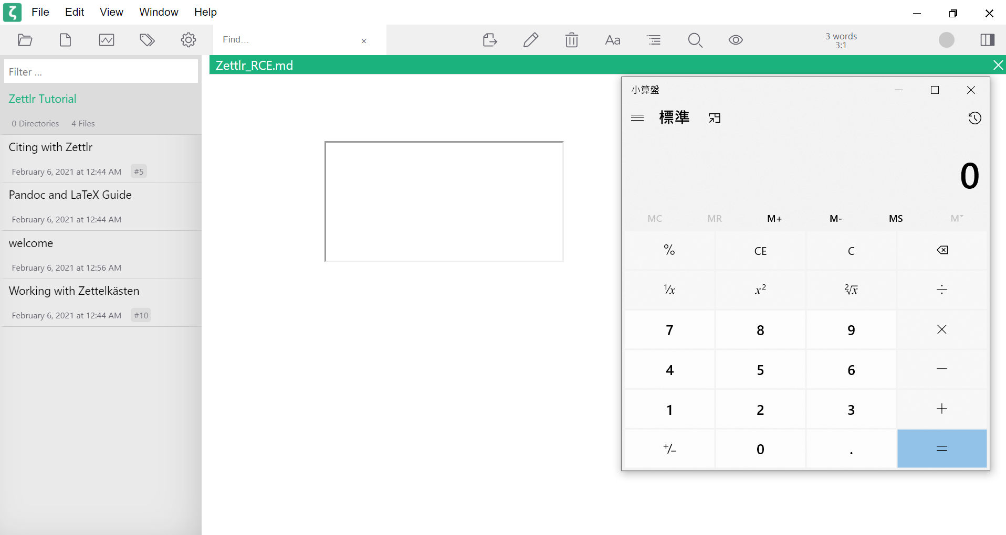Click the blue equals key
Screen dimensions: 1006x535
942,448
